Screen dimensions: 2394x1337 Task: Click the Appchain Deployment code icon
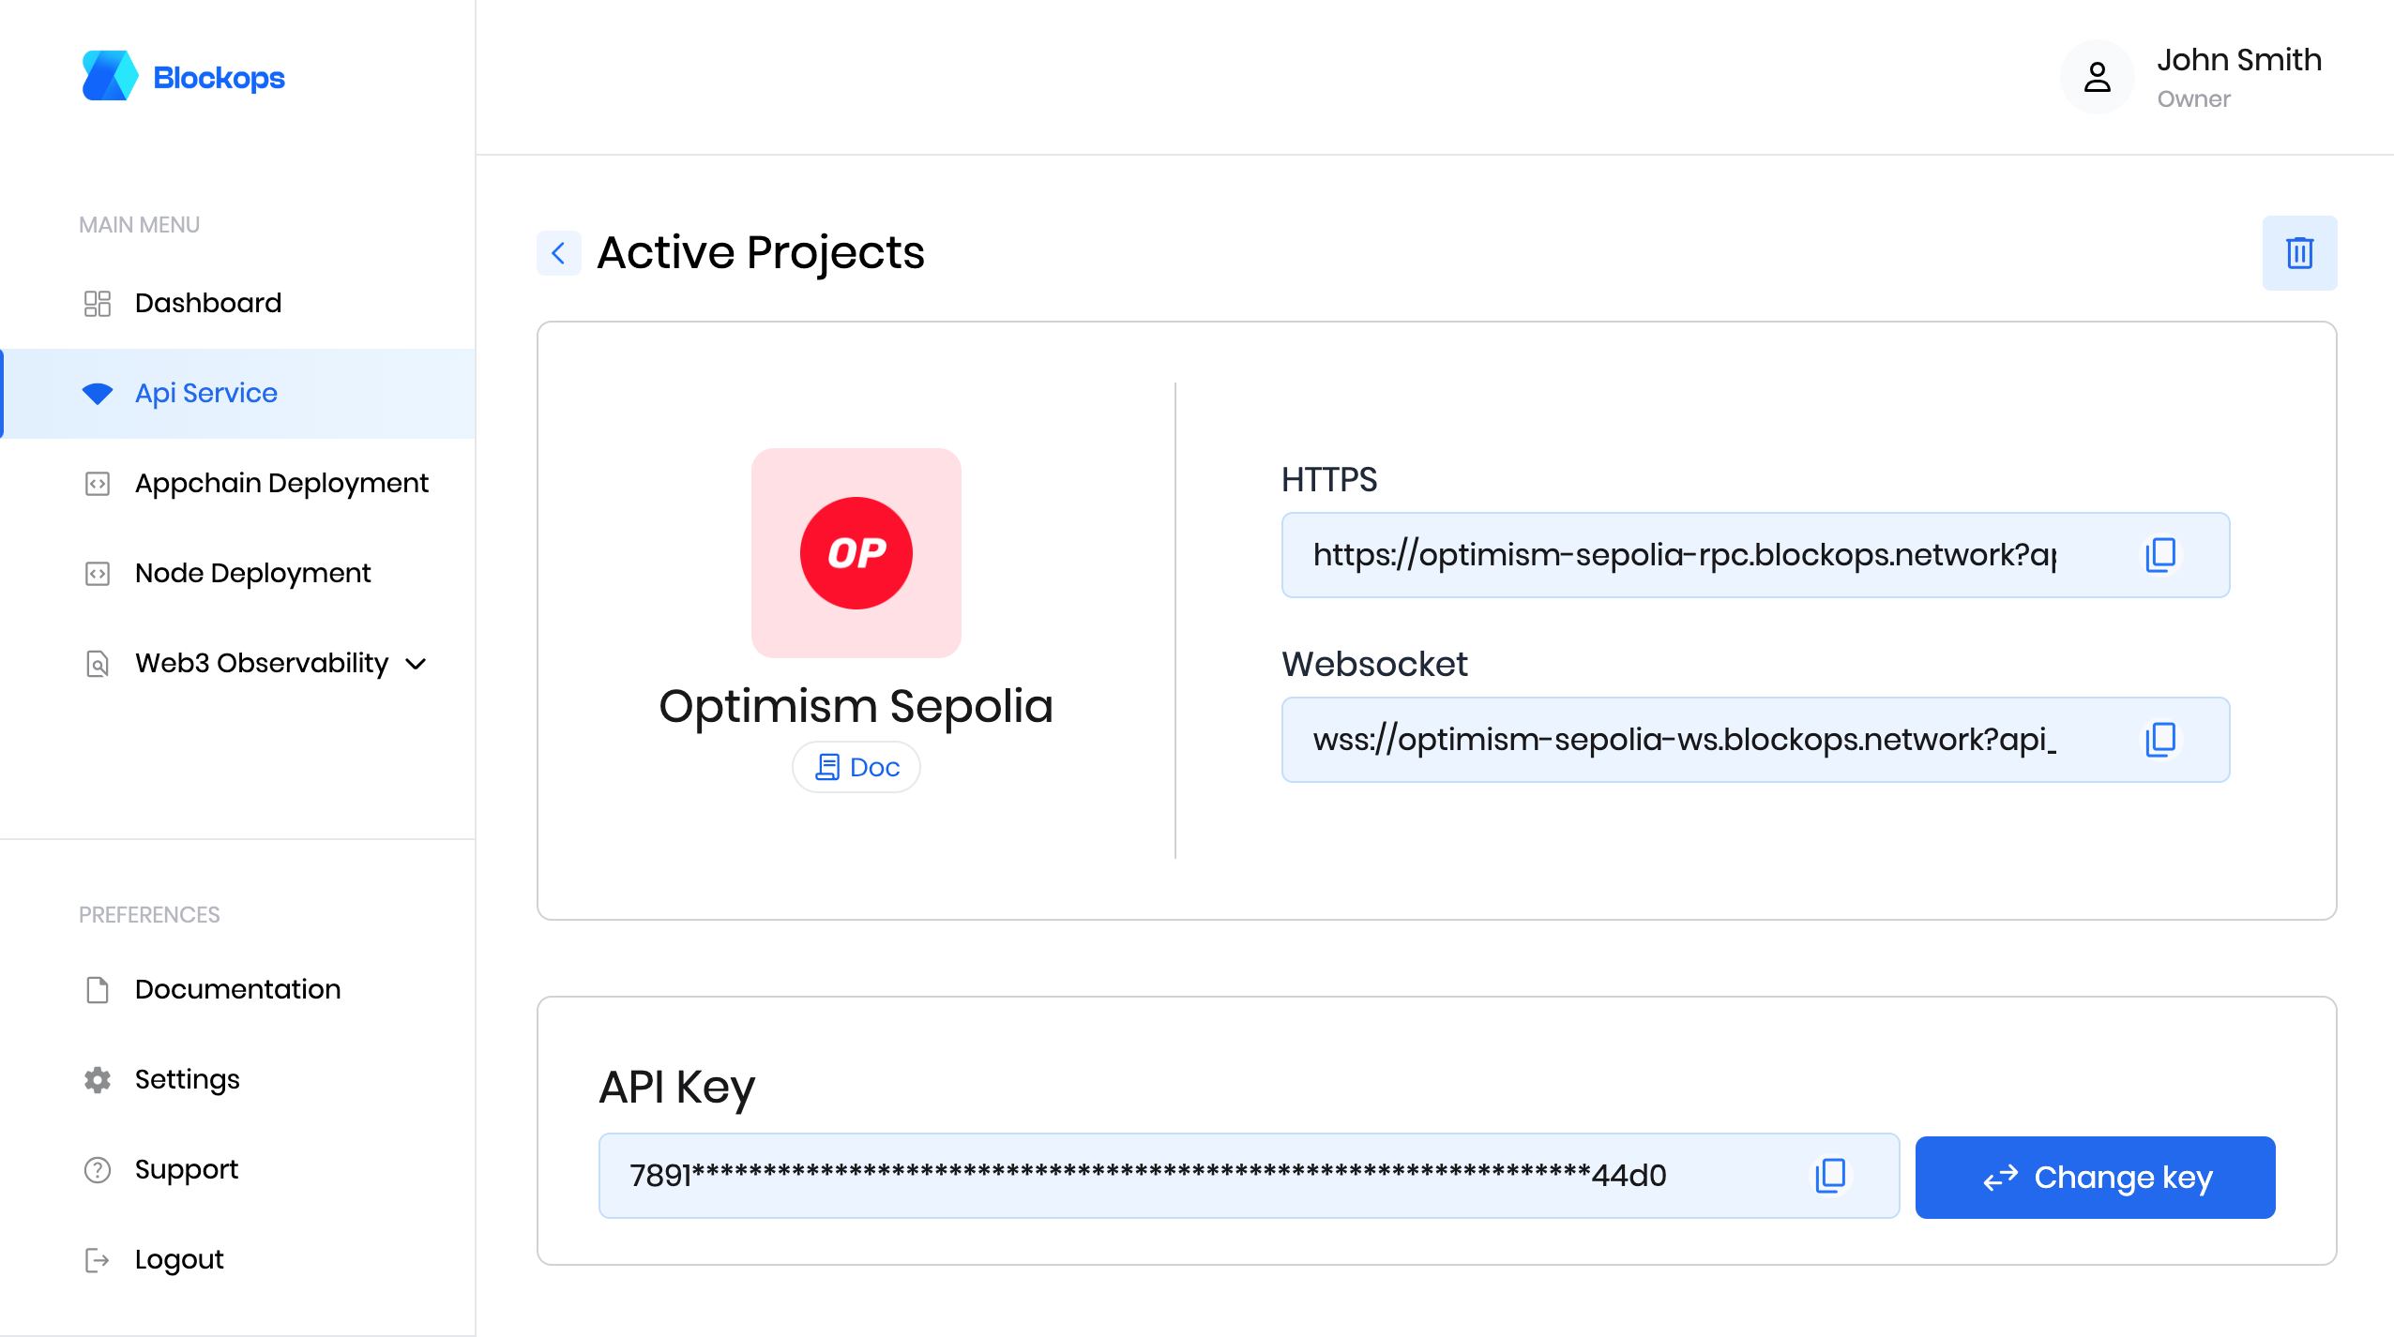(98, 483)
